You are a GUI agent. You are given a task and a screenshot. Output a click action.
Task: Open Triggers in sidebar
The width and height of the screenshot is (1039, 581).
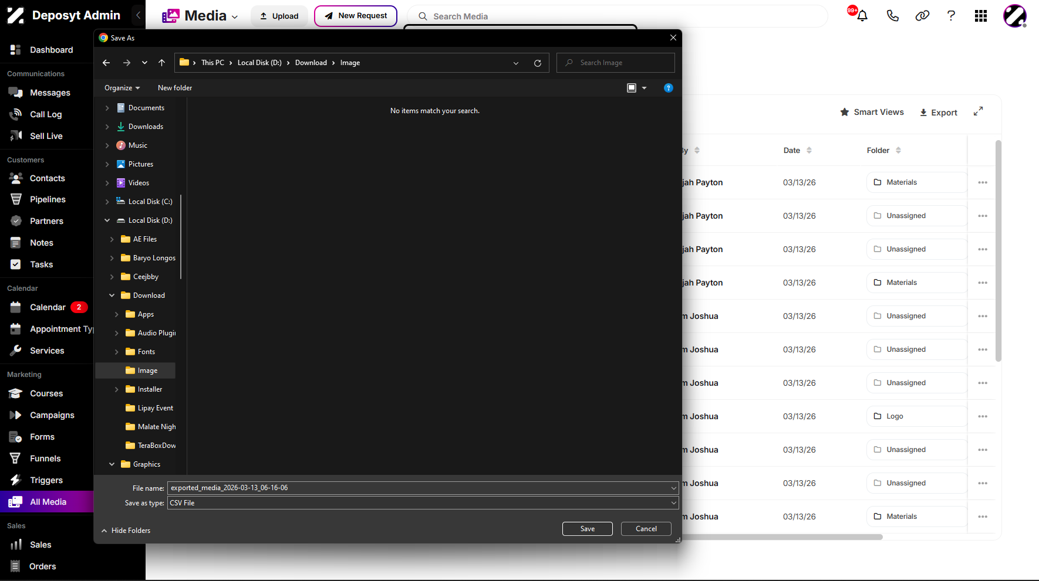(47, 480)
